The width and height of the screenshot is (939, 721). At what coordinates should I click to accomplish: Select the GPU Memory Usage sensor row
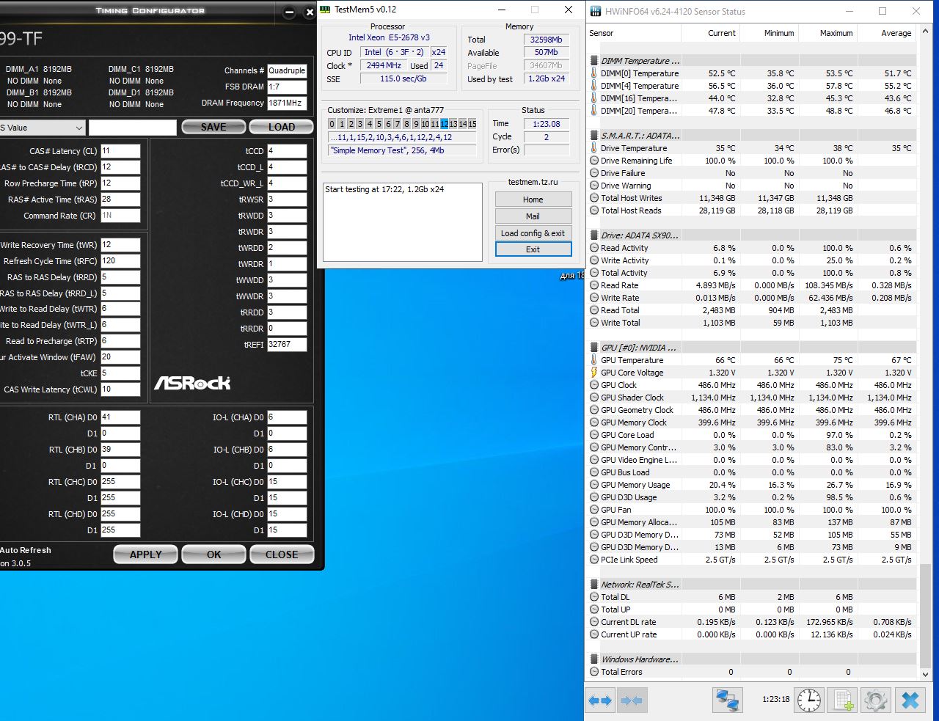point(751,485)
